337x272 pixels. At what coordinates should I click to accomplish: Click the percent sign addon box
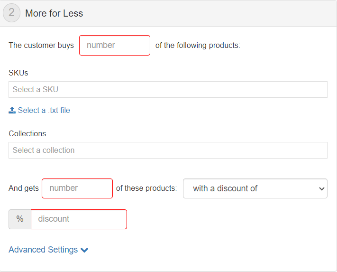click(20, 219)
